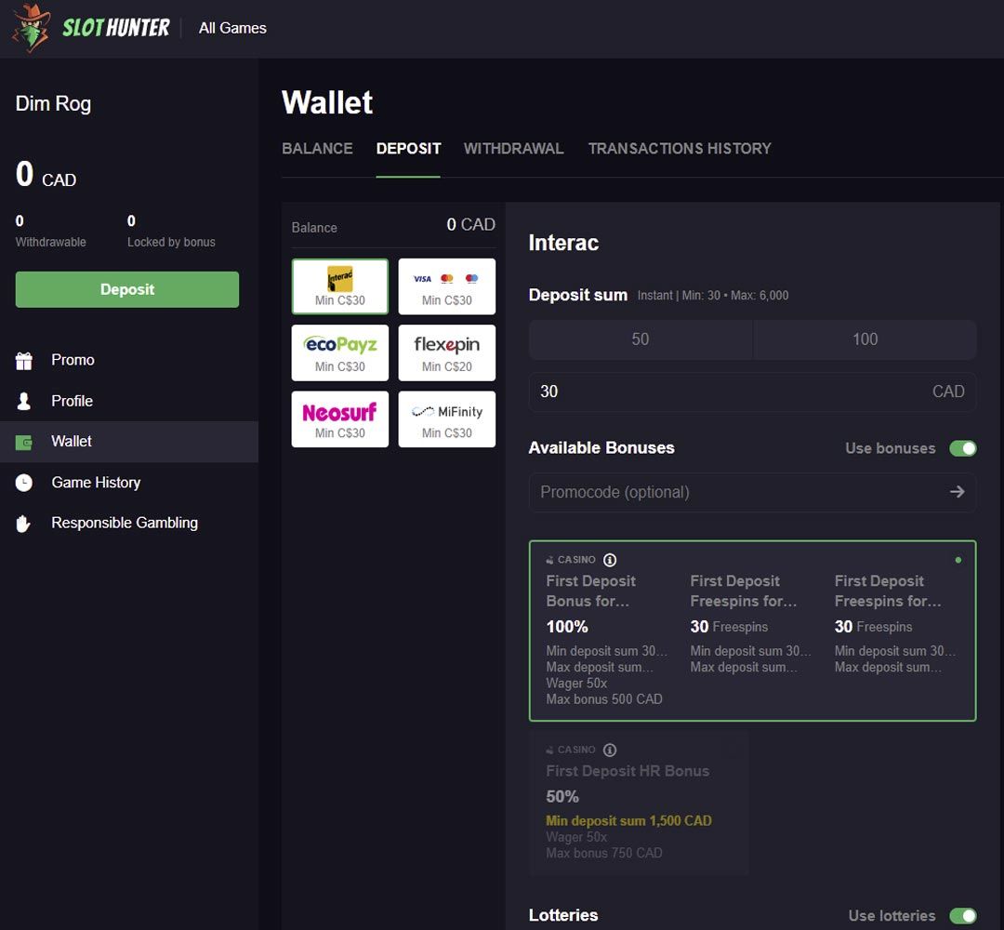Pick the Flexepin payment tile
This screenshot has height=930, width=1004.
(x=447, y=352)
